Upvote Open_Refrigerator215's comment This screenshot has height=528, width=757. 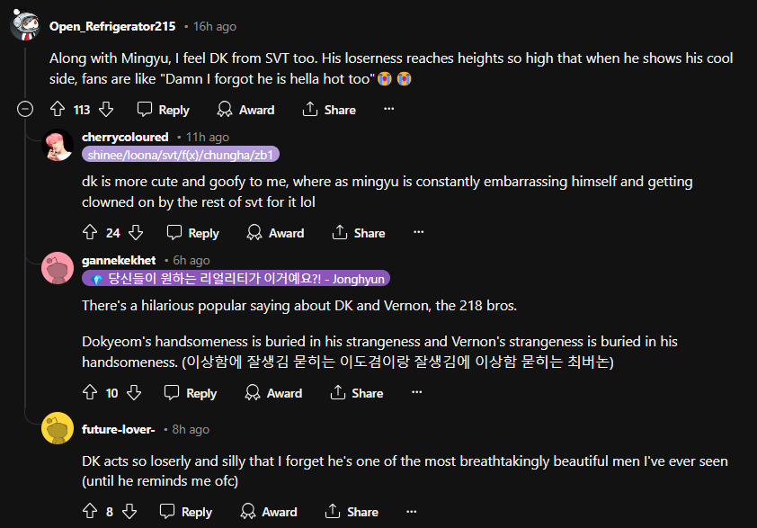(x=58, y=110)
